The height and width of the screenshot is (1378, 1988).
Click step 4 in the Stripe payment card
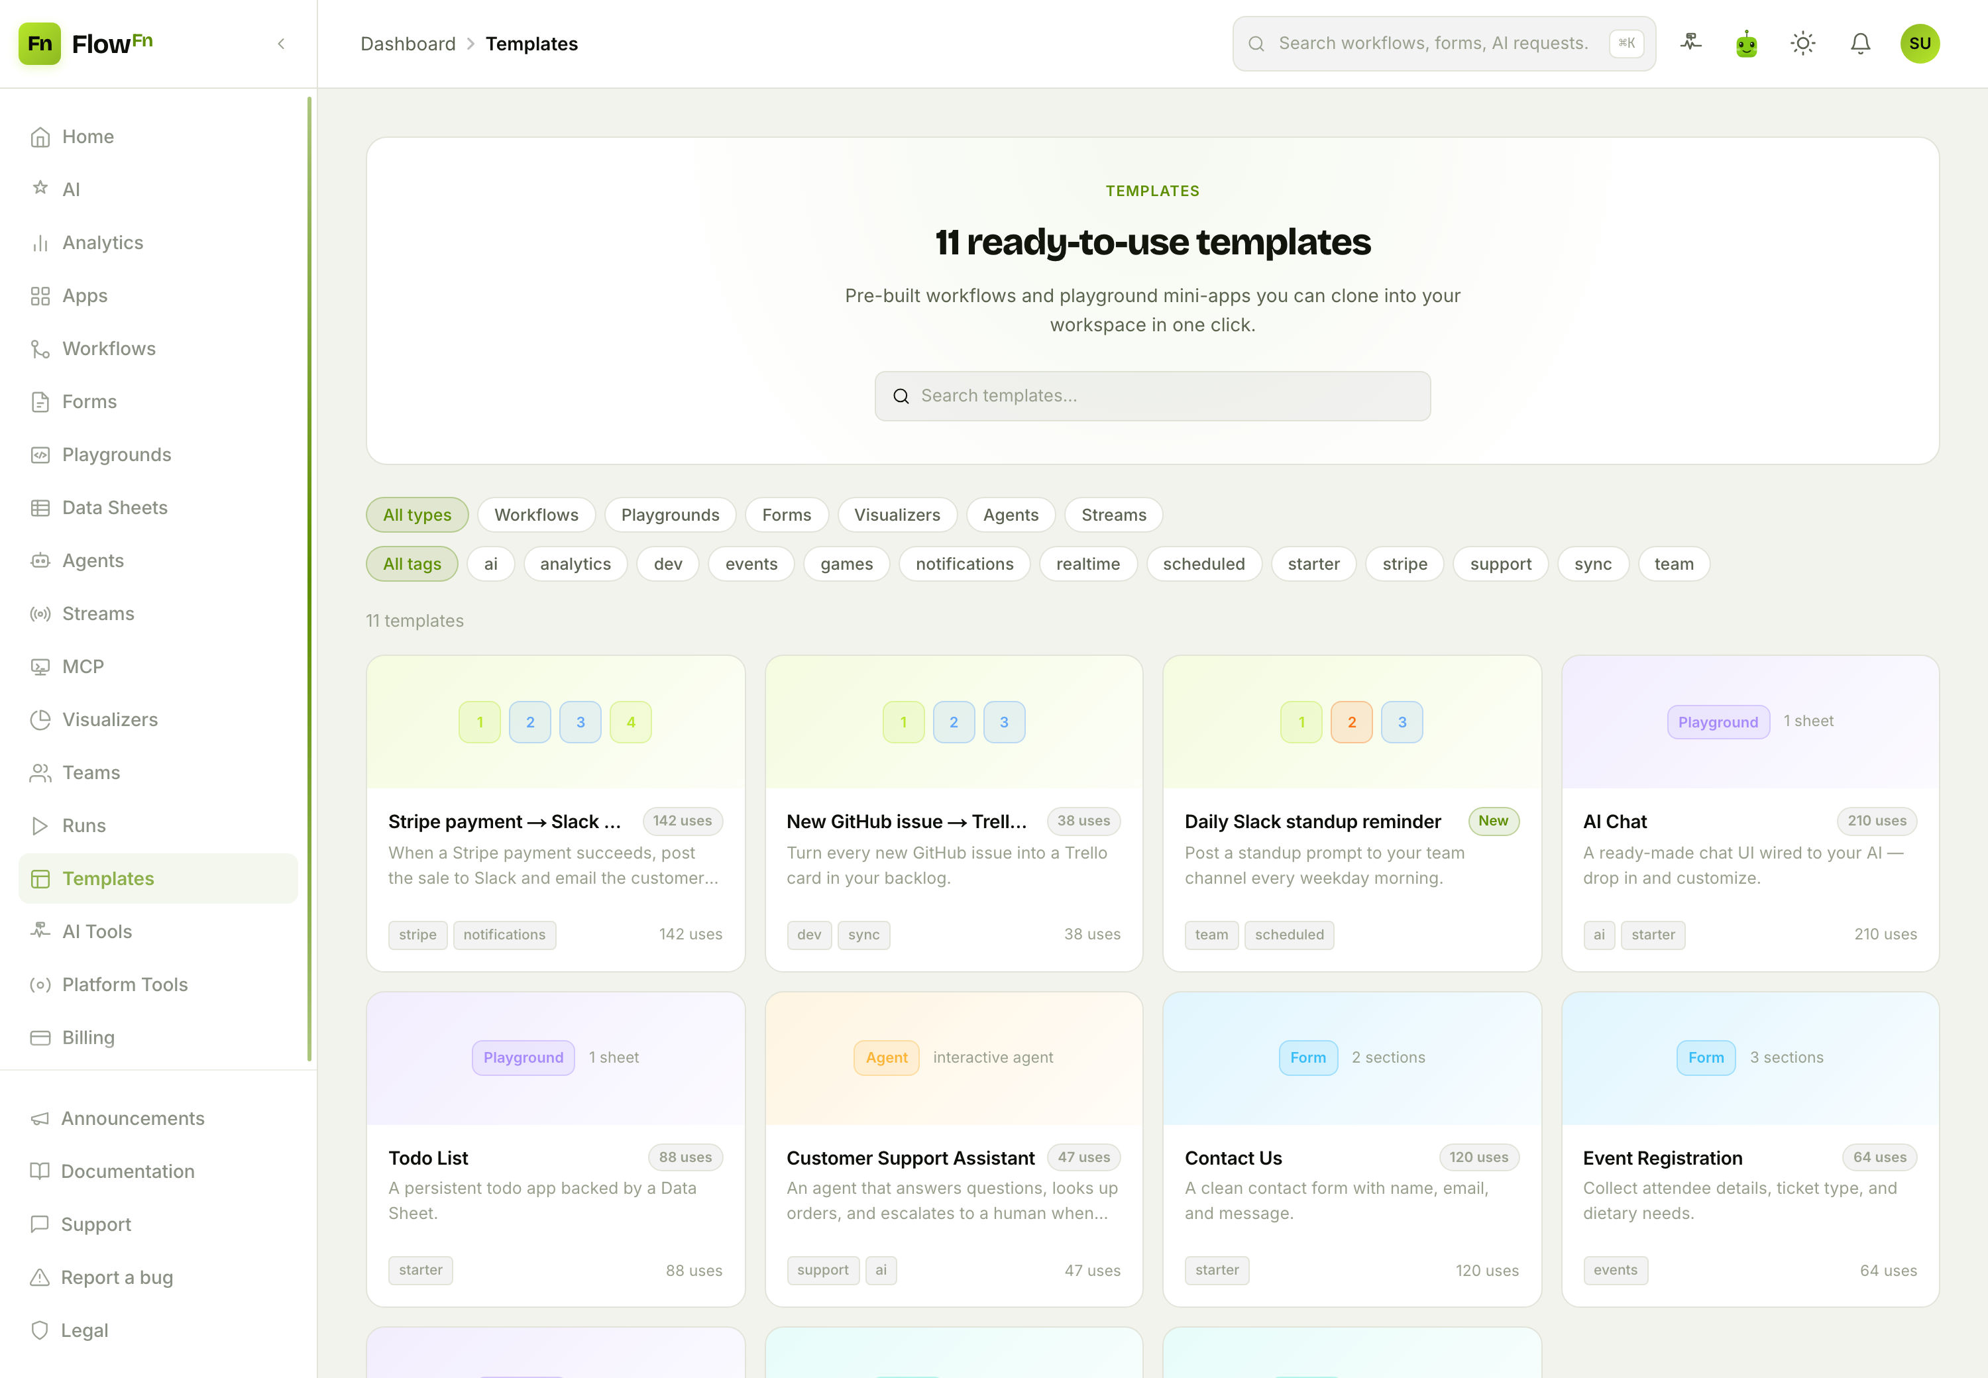pyautogui.click(x=630, y=722)
